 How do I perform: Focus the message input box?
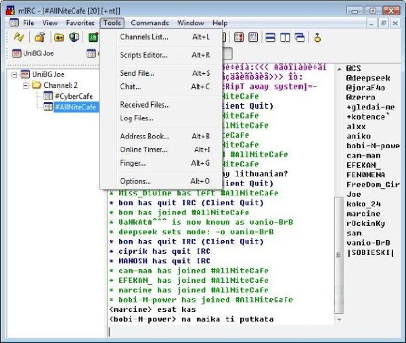[220, 331]
